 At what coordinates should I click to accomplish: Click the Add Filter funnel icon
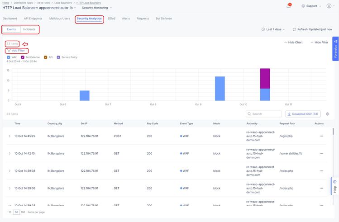pos(9,51)
